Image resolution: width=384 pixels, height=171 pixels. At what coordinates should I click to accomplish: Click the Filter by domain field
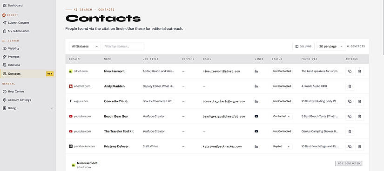tap(123, 46)
